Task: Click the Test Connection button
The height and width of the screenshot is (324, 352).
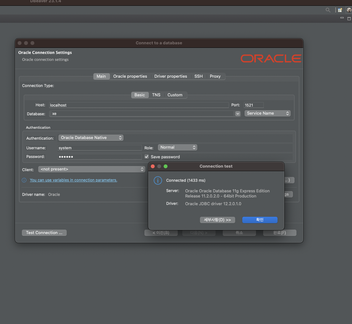Action: tap(44, 233)
